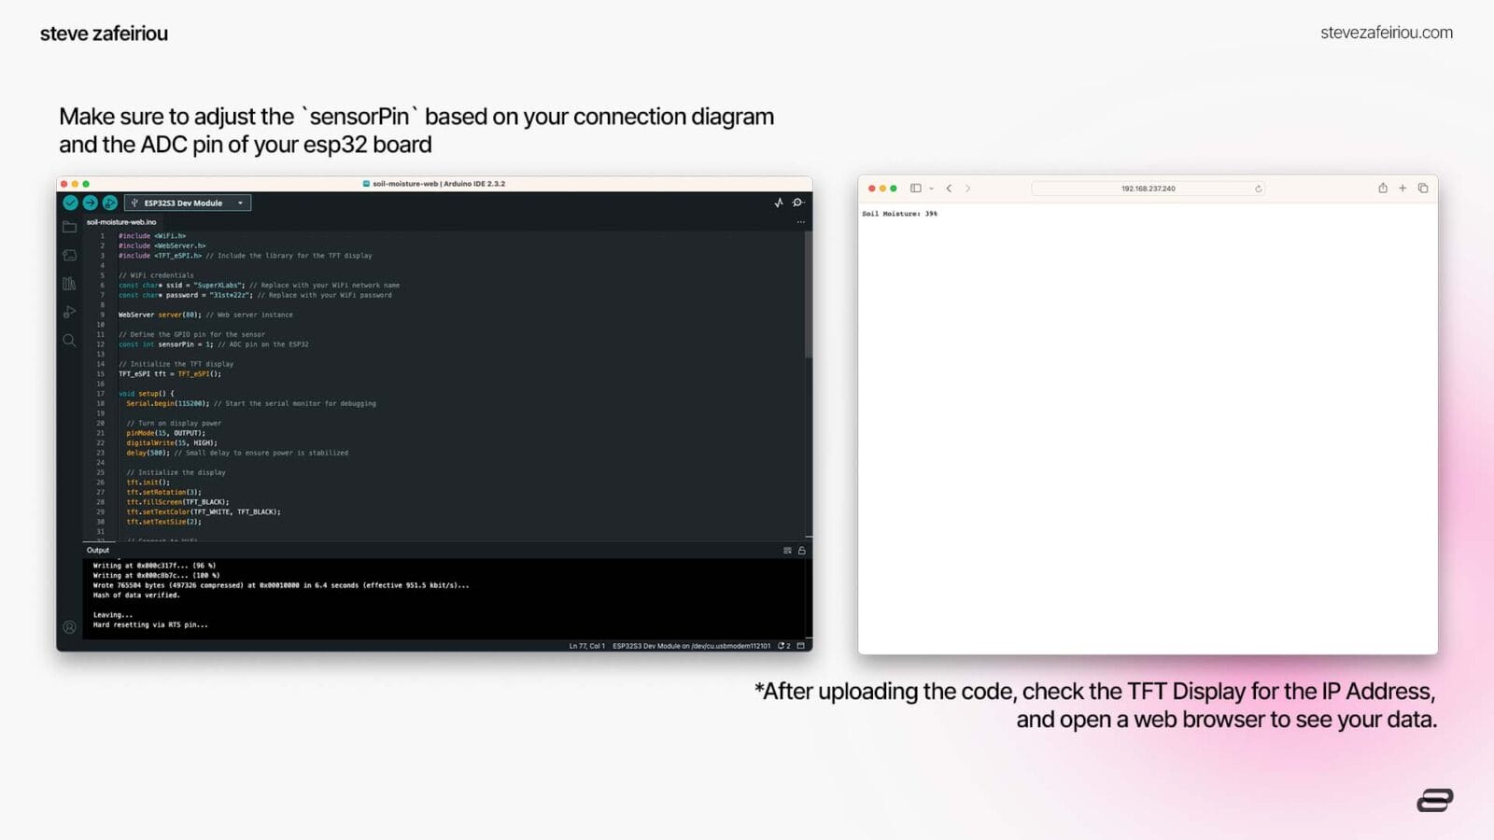Screen dimensions: 1494x840
Task: Select the soil-moisture-web.ino editor tab
Action: tap(121, 222)
